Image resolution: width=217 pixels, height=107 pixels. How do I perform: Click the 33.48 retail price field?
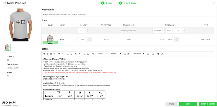pos(170,40)
